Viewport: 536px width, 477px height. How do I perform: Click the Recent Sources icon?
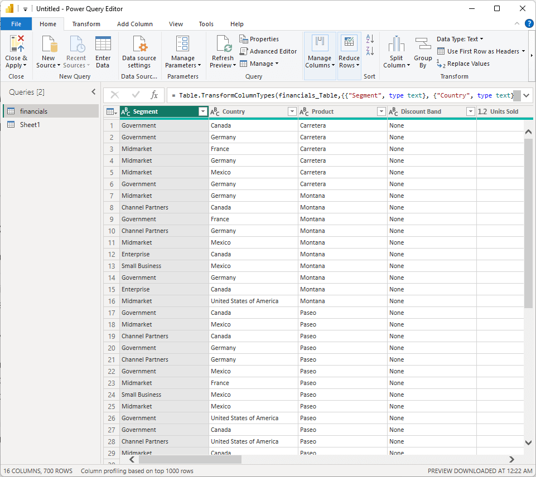pyautogui.click(x=77, y=43)
